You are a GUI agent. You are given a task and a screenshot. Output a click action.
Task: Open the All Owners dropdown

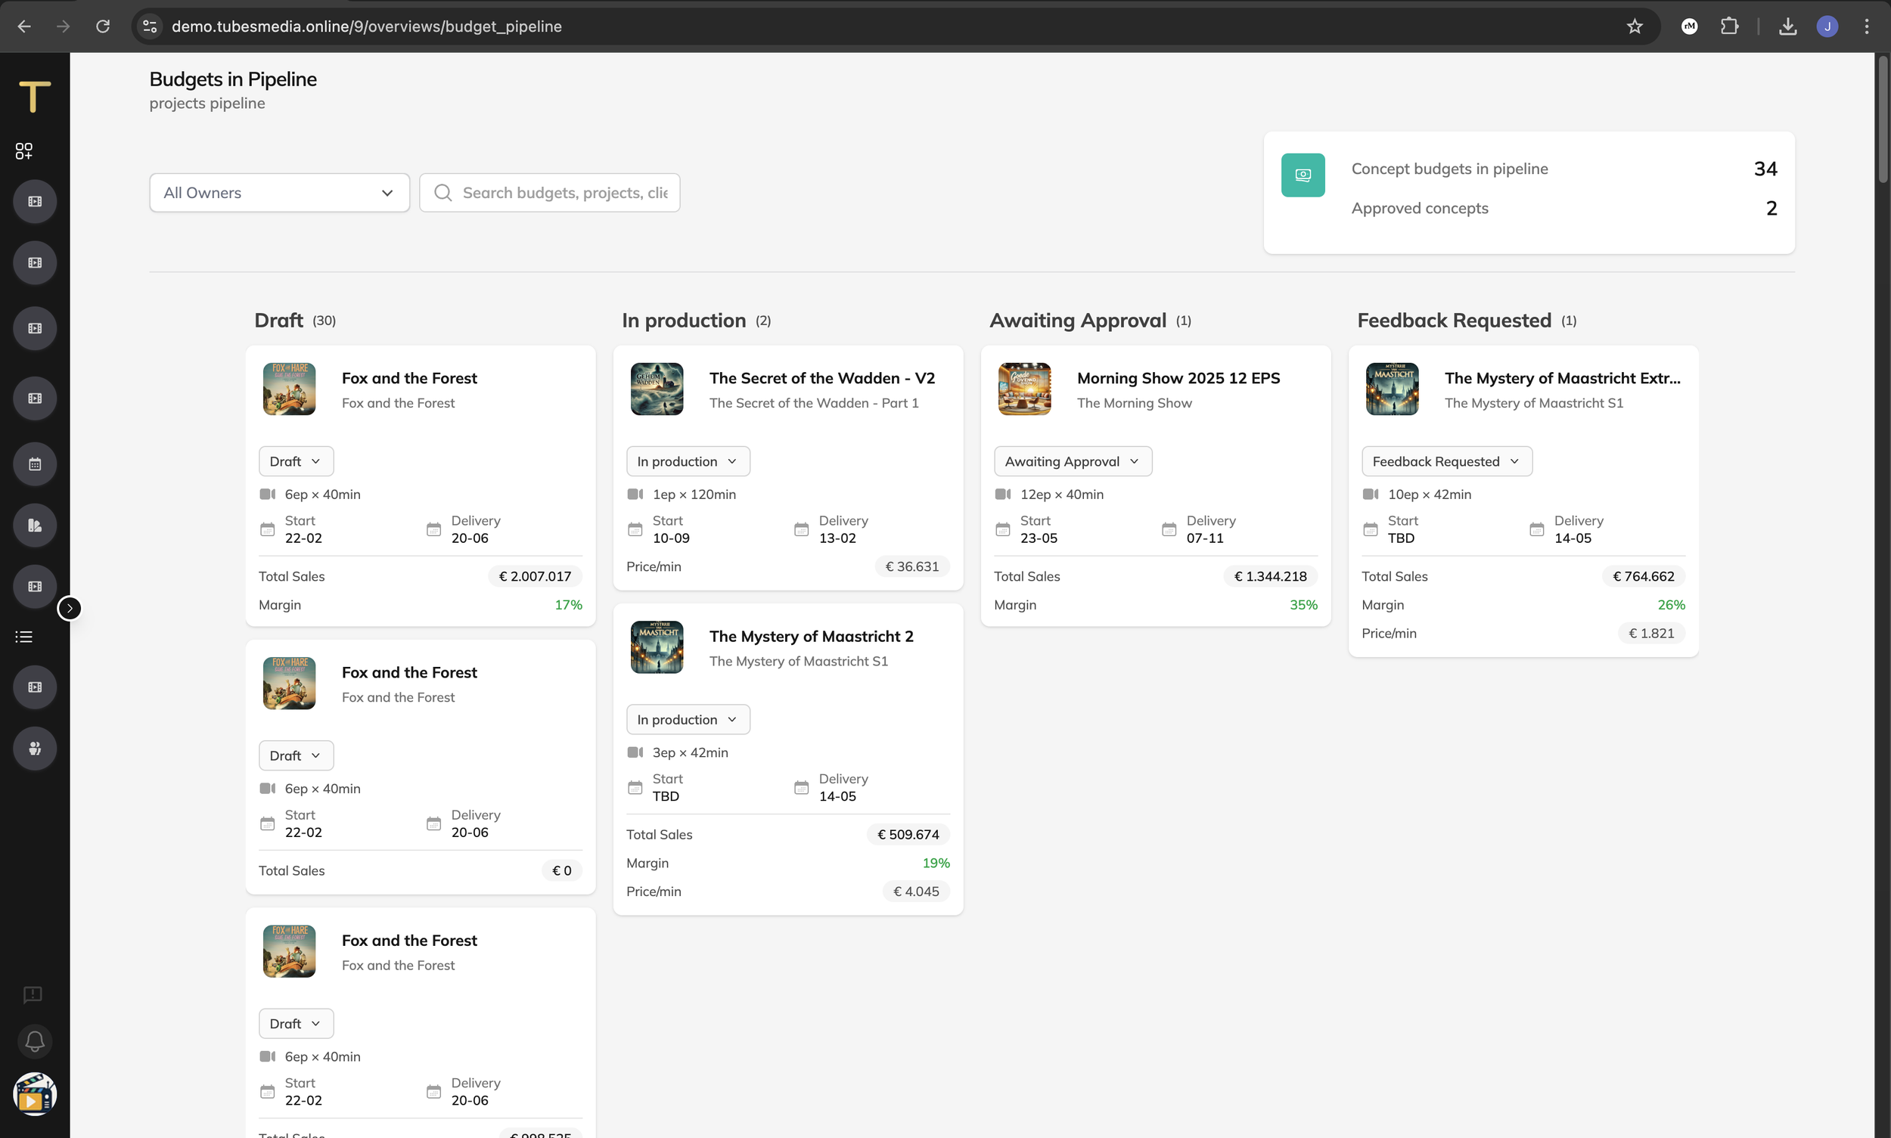(279, 193)
